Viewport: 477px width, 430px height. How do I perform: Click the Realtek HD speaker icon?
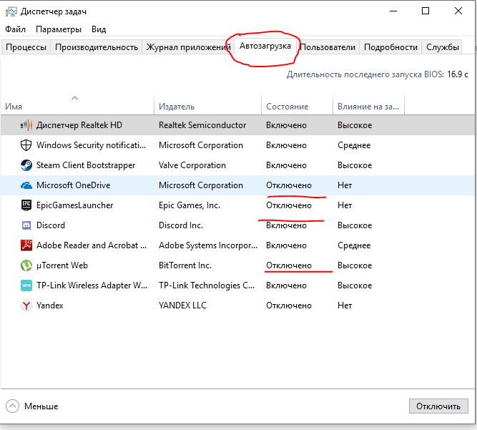(x=26, y=125)
